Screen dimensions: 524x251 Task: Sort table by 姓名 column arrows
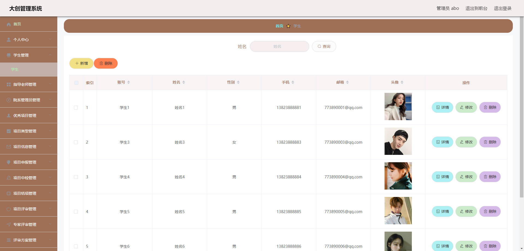[184, 82]
